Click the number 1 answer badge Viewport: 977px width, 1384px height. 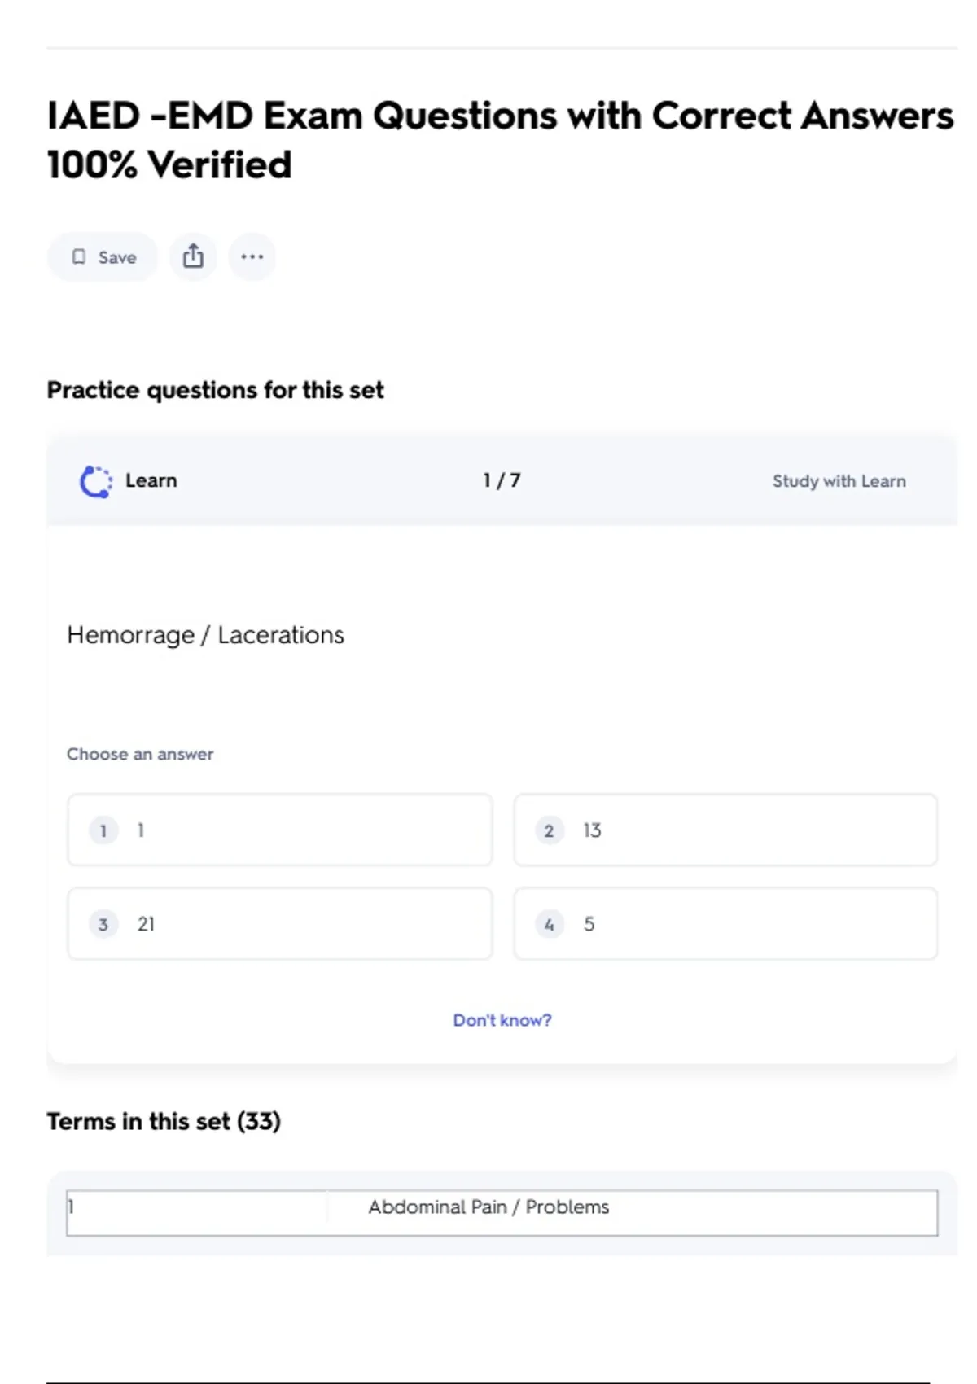[103, 830]
